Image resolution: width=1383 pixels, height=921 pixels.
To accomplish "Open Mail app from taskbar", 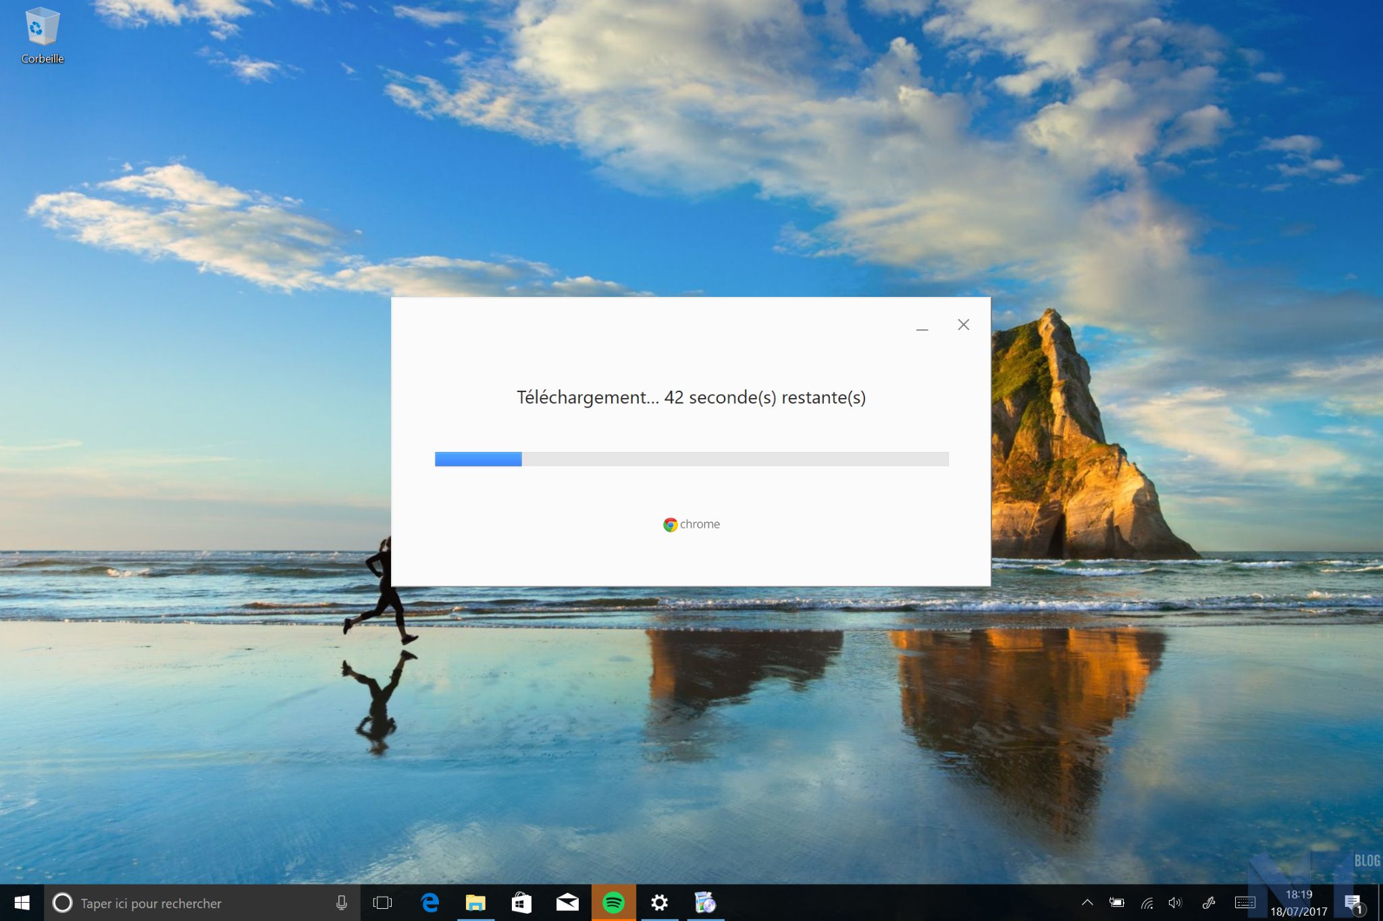I will 567,903.
